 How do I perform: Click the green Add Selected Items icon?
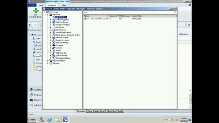(x=36, y=11)
